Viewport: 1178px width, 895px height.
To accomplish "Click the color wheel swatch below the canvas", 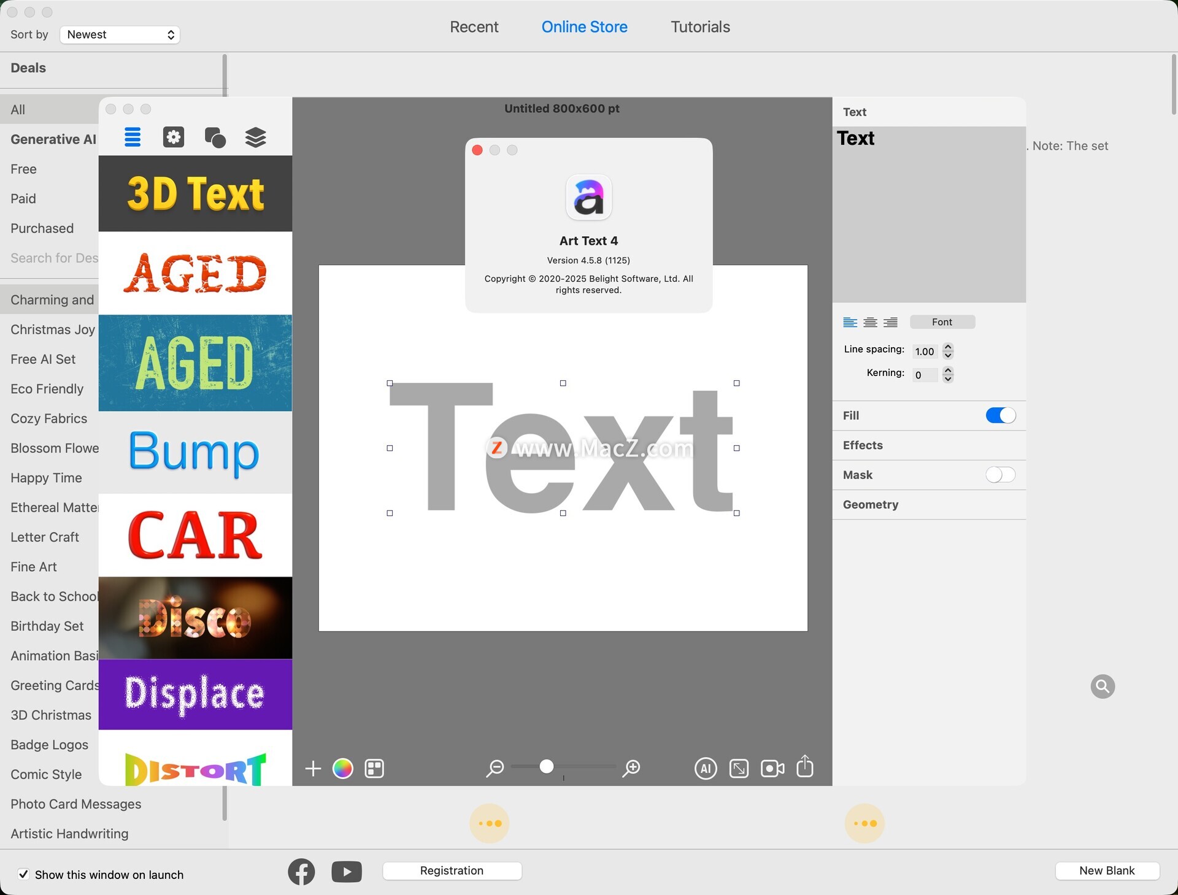I will tap(342, 768).
